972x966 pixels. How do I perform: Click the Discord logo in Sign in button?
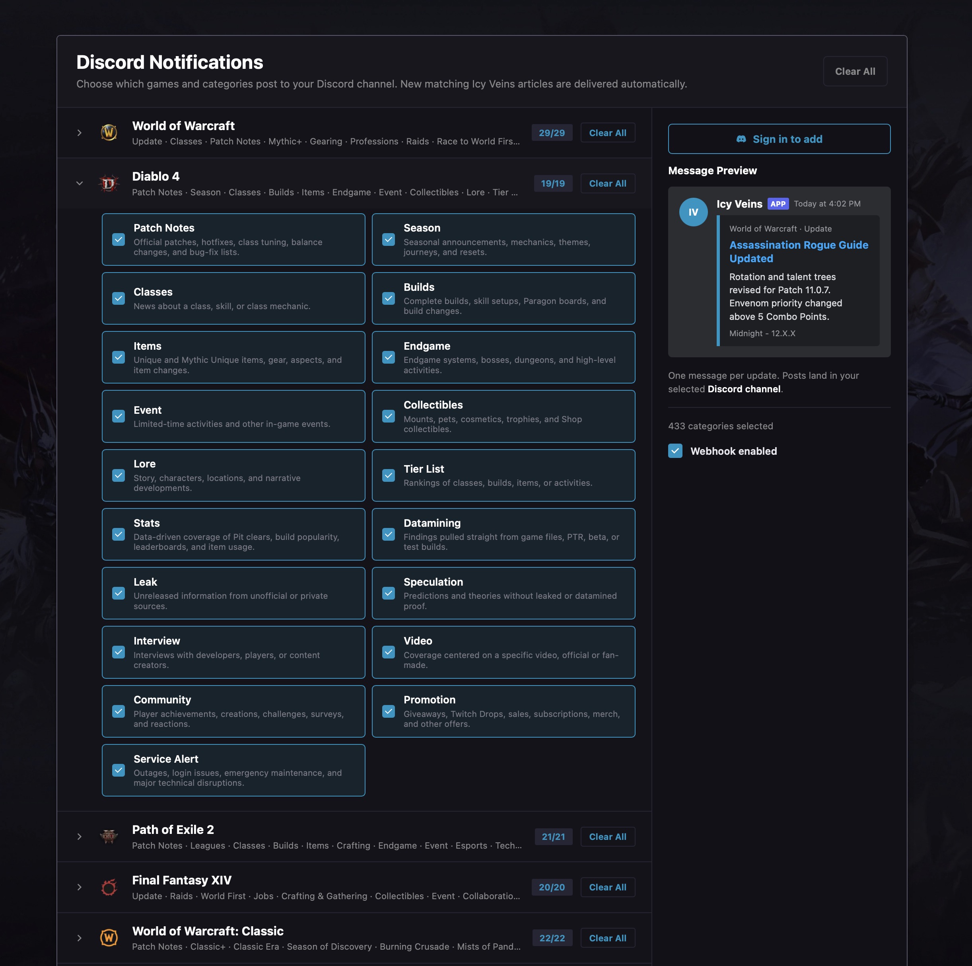point(741,139)
